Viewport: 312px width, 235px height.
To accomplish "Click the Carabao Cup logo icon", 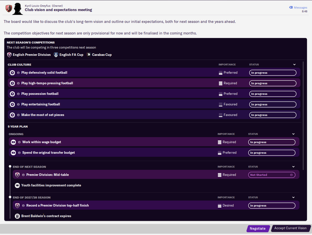I will coord(89,55).
